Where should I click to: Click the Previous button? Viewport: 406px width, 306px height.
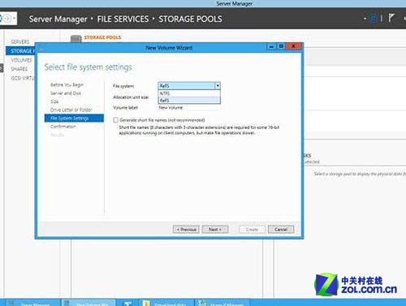pos(186,230)
